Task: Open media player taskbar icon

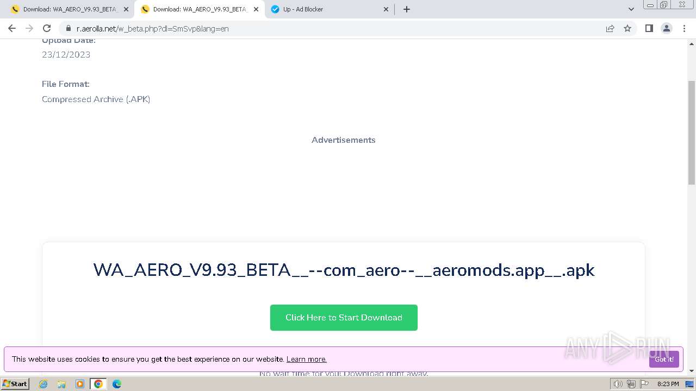Action: [80, 384]
